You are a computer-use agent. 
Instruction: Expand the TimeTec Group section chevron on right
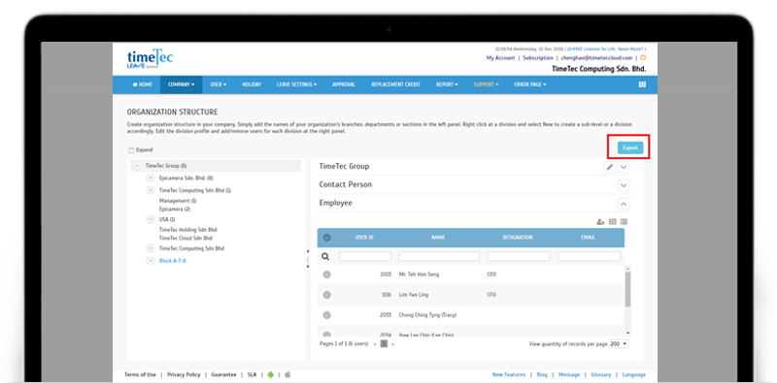(x=624, y=167)
